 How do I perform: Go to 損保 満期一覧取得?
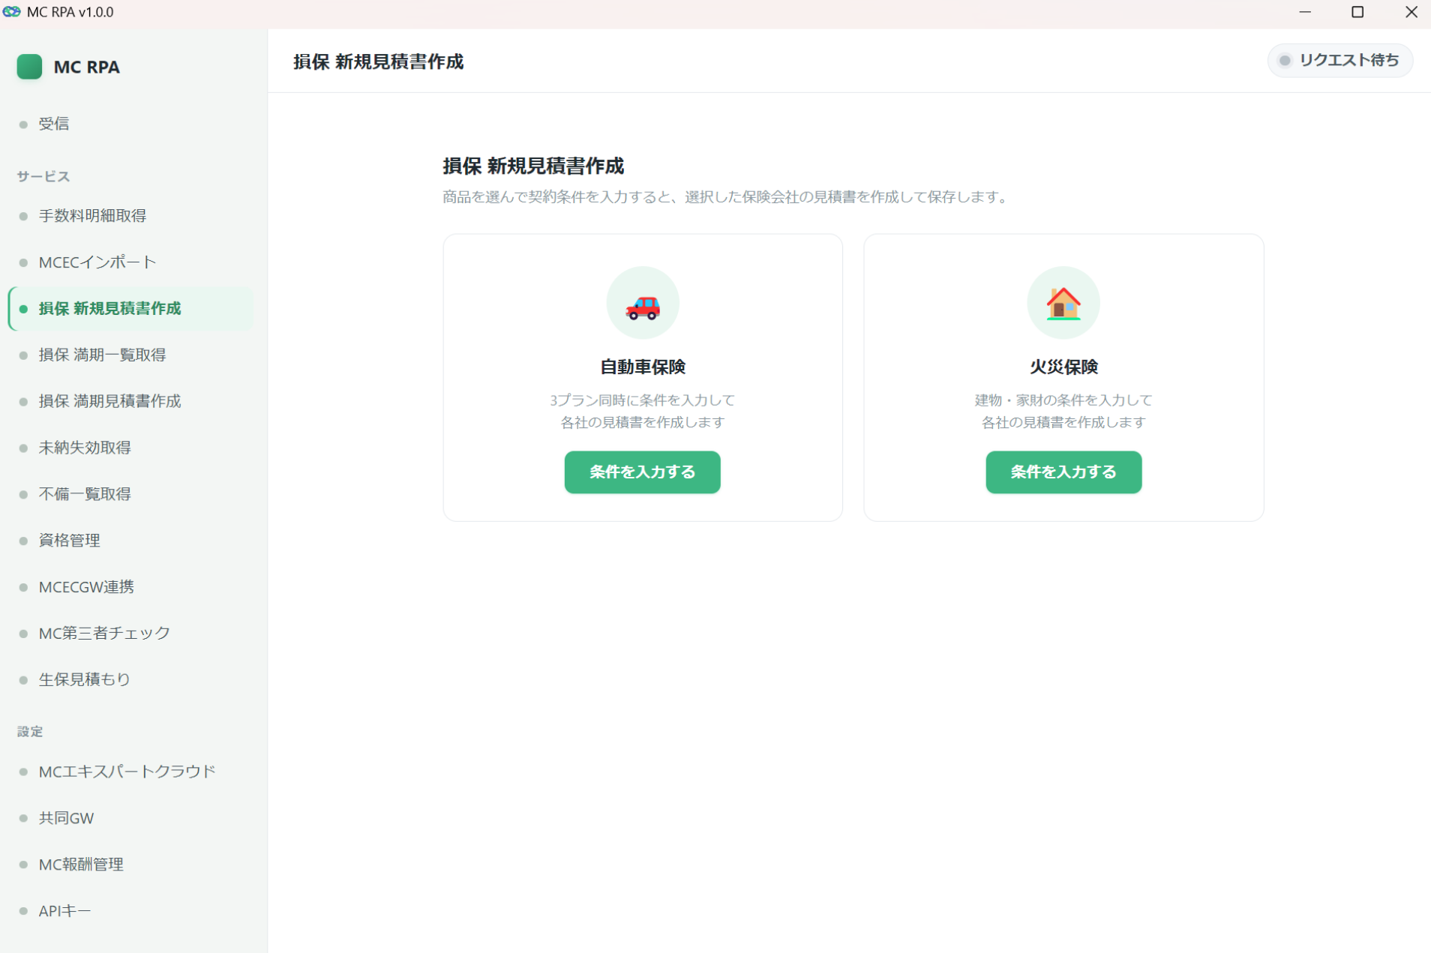(130, 355)
